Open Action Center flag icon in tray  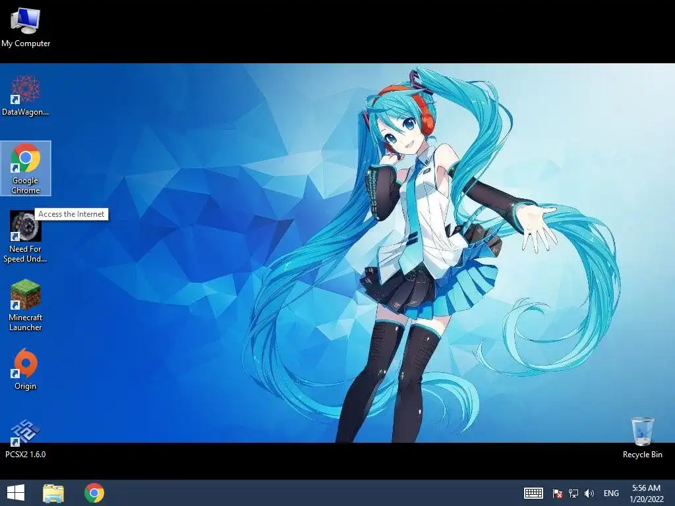pyautogui.click(x=558, y=493)
